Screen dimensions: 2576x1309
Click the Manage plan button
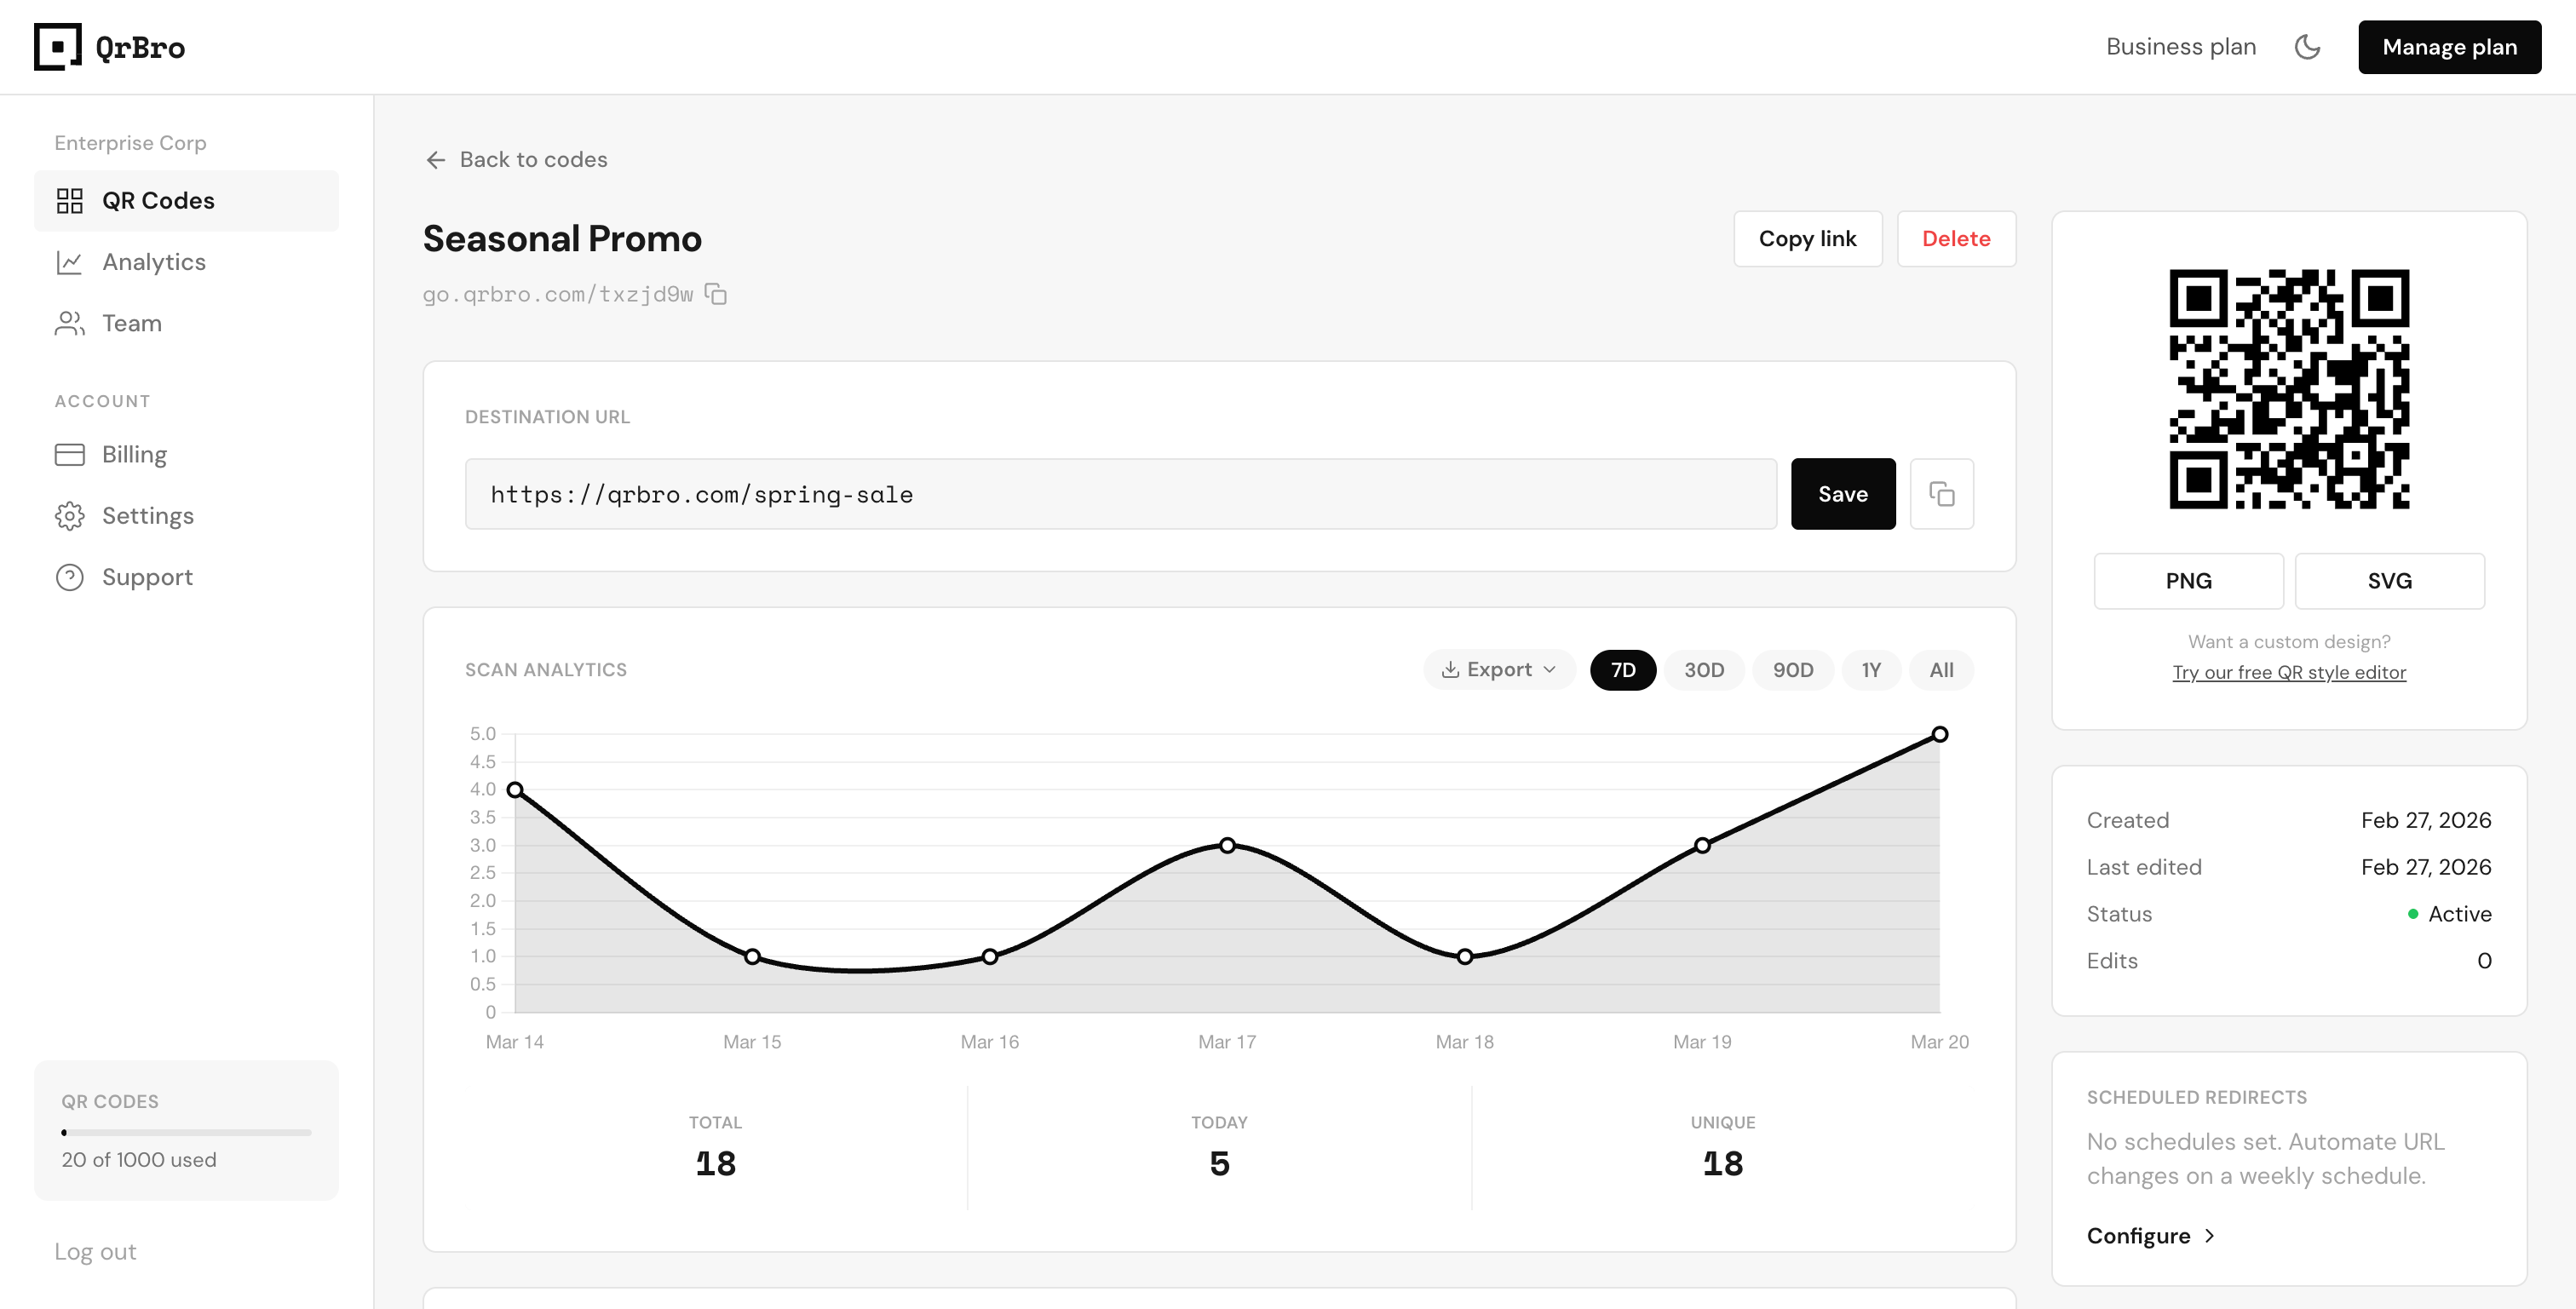click(2449, 47)
